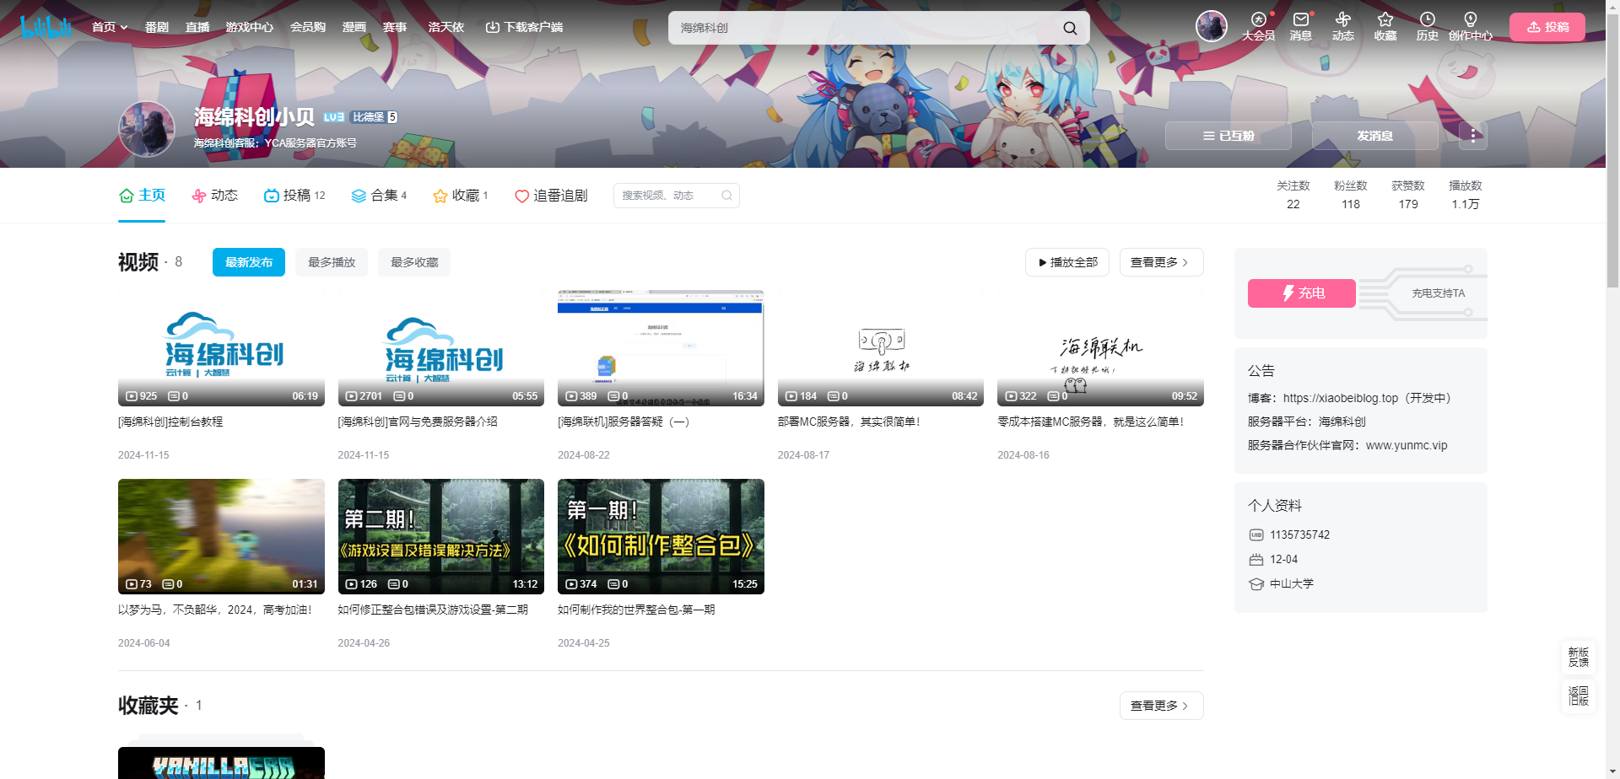The width and height of the screenshot is (1620, 779).
Task: Open the VANILLA favorites folder thumbnail
Action: click(221, 762)
